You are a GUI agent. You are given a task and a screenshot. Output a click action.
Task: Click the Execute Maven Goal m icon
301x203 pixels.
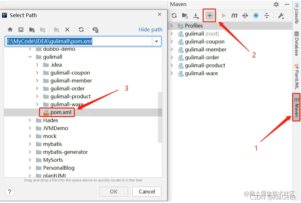[234, 15]
